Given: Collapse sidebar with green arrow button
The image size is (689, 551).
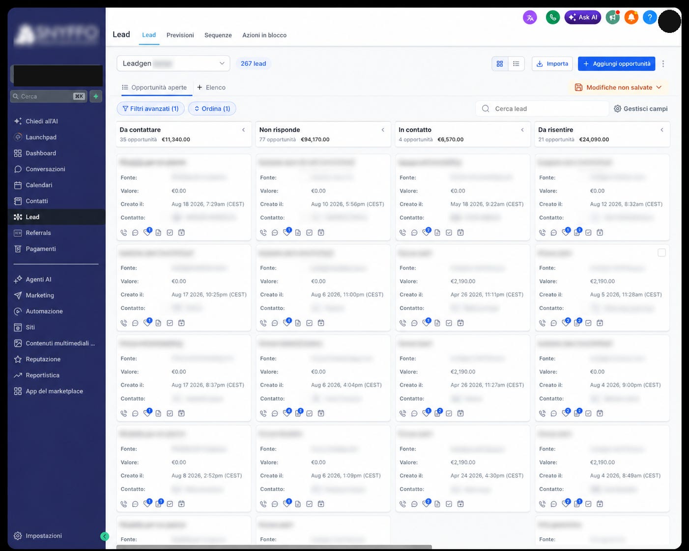Looking at the screenshot, I should [105, 536].
